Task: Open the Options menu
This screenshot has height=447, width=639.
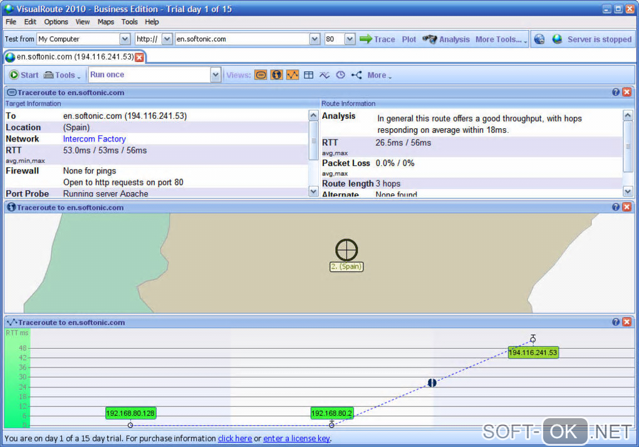Action: [56, 21]
